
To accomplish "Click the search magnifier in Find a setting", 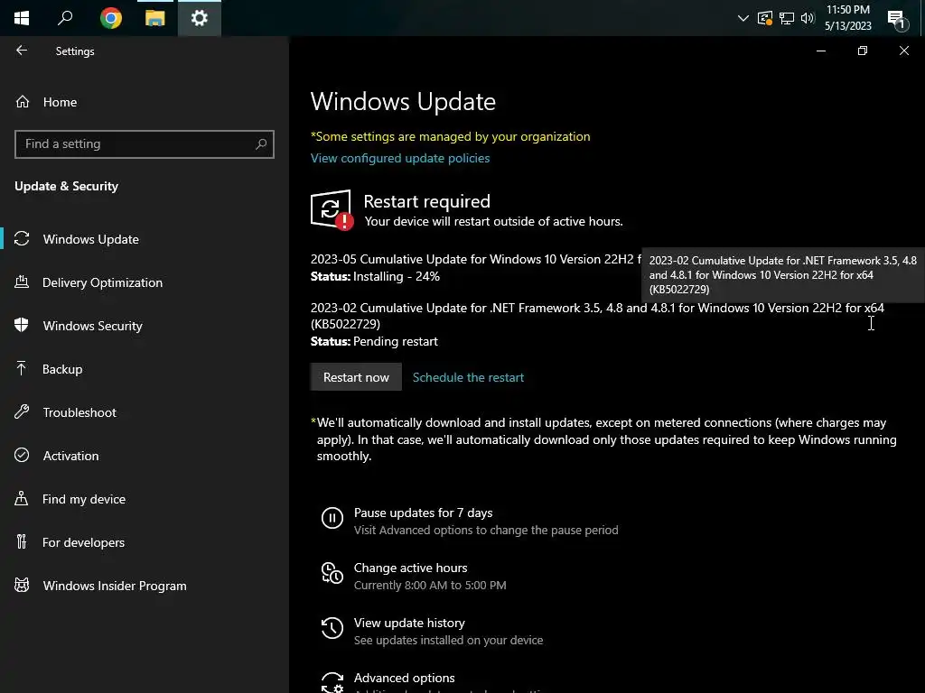I will point(261,143).
